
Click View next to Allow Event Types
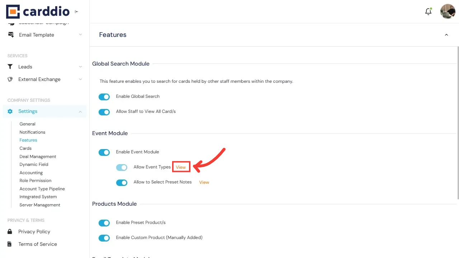(x=181, y=167)
